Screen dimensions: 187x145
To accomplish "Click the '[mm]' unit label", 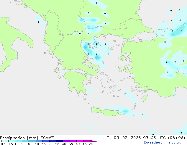I will pos(32,138).
